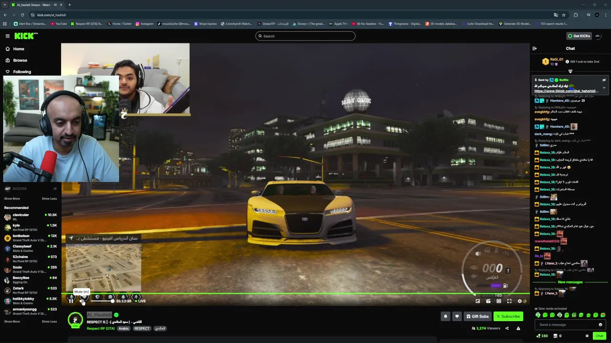The image size is (611, 343).
Task: Open the Instagram bookmark
Action: point(145,24)
